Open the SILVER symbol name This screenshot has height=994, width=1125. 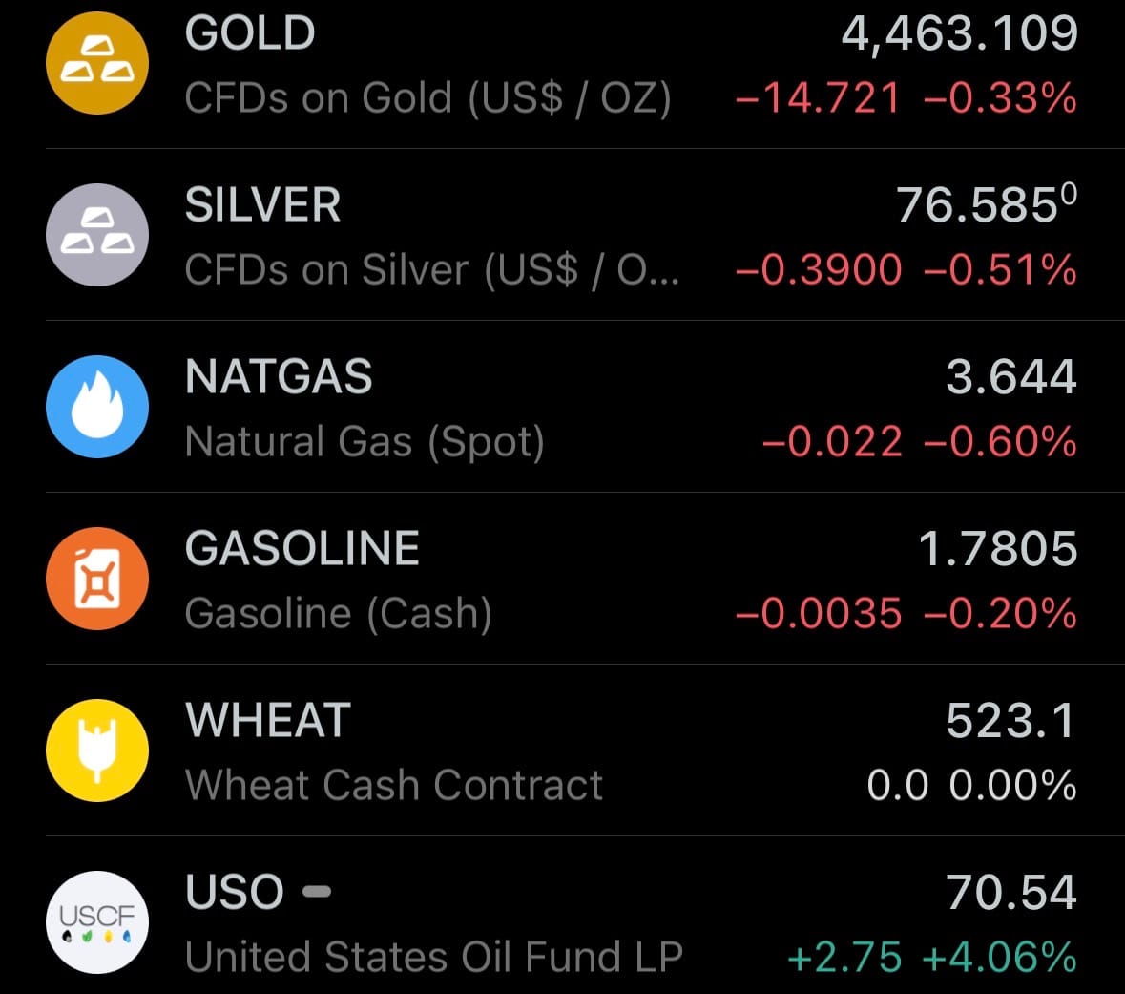[262, 205]
